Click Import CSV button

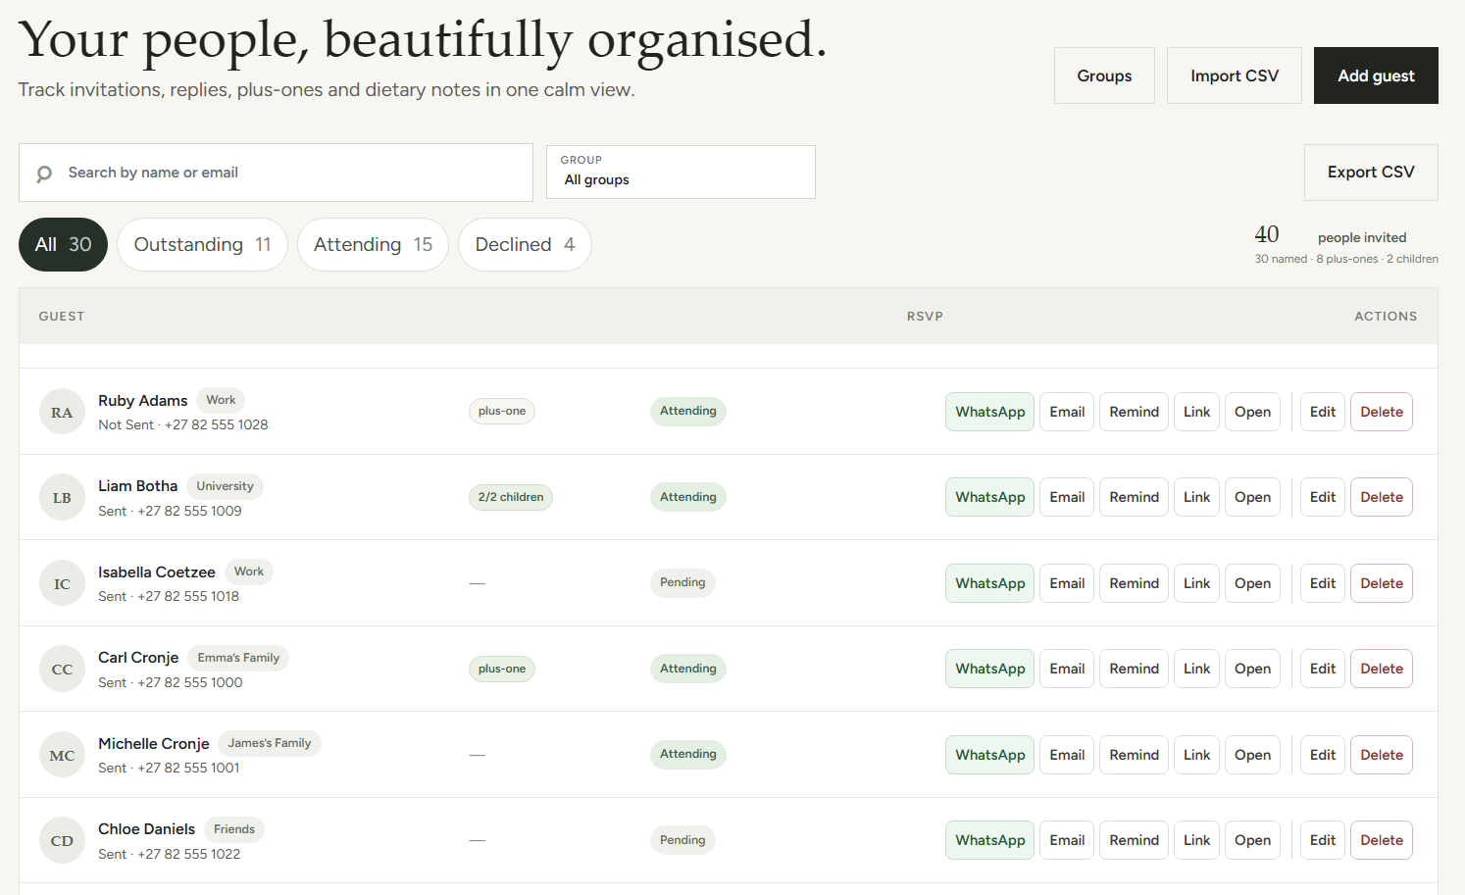1235,75
